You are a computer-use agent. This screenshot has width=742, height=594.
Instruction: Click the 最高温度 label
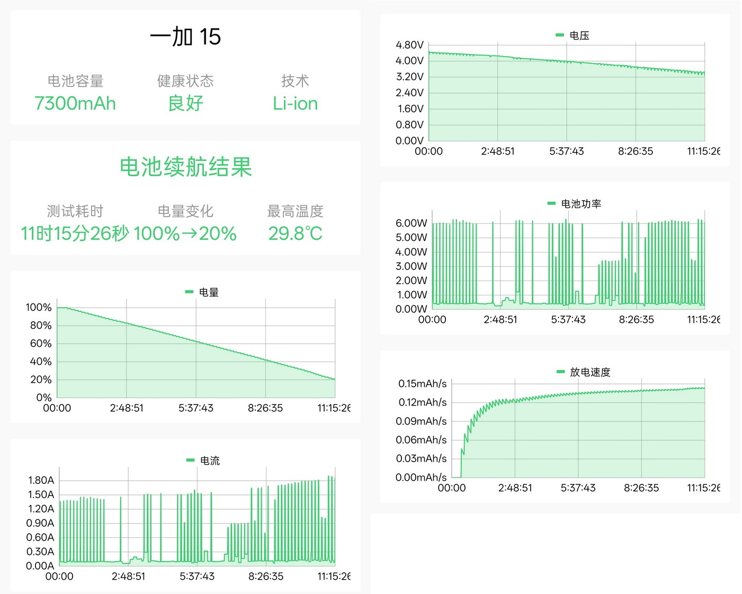(295, 211)
